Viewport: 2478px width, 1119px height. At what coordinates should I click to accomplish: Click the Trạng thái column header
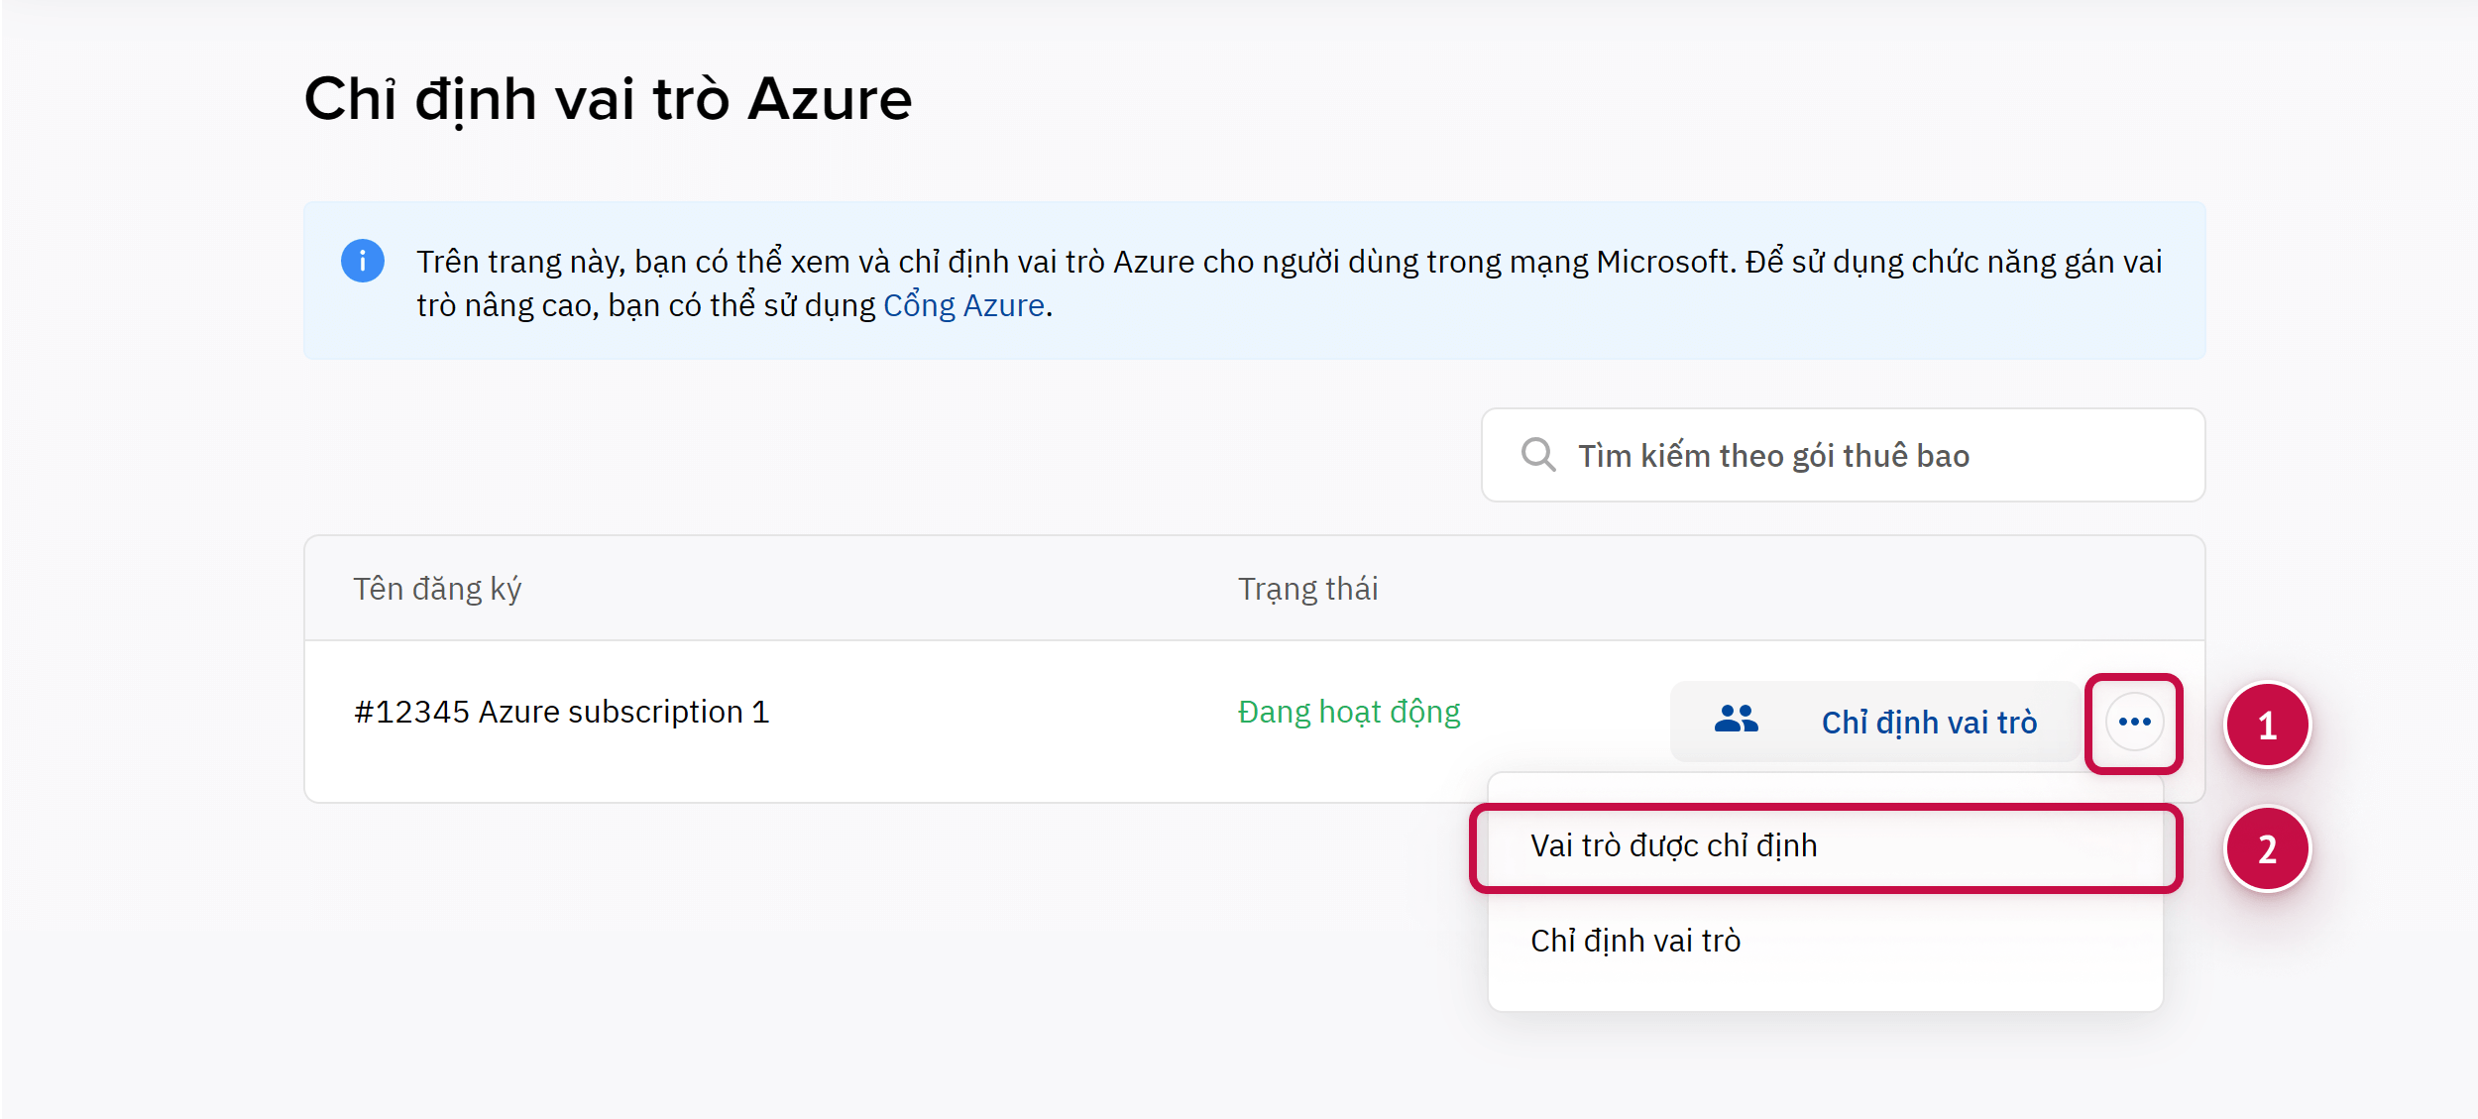click(x=1307, y=589)
